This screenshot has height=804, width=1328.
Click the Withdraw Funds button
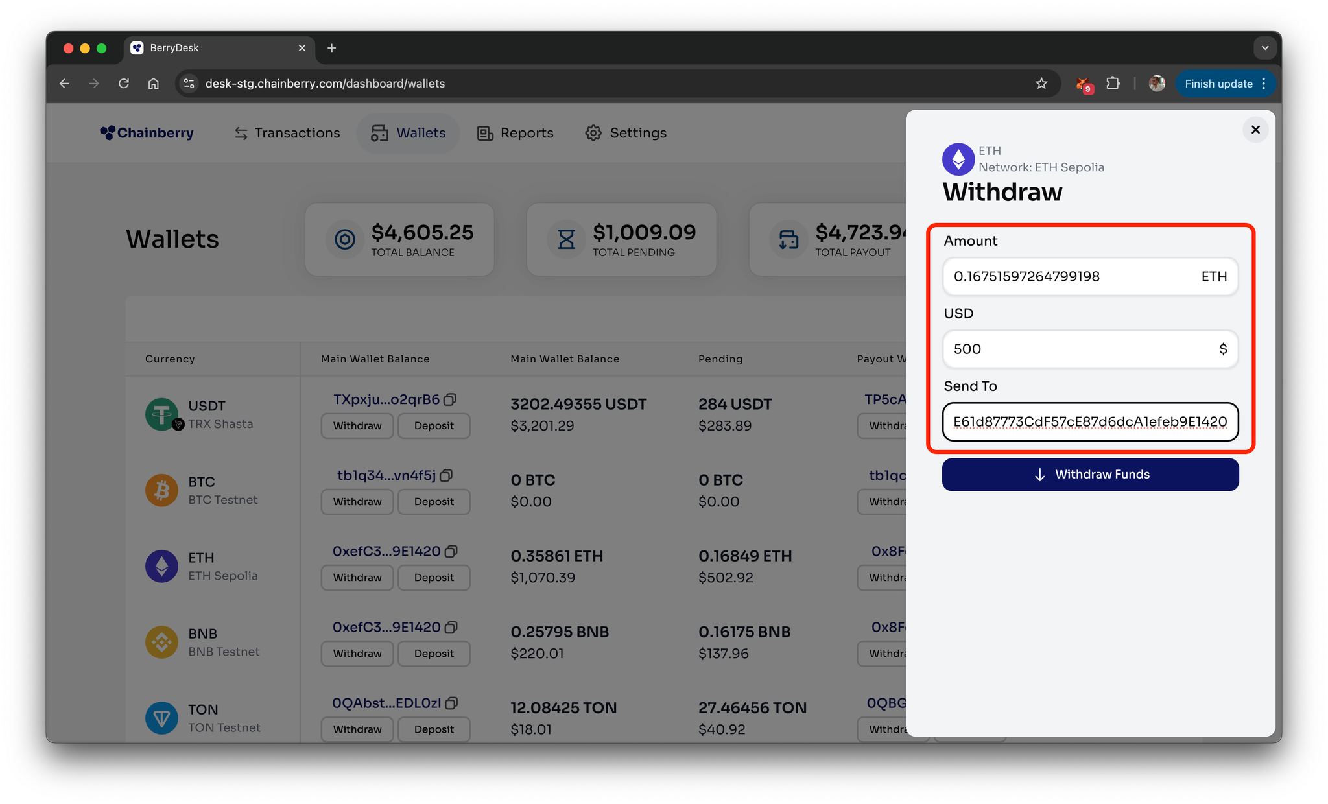[x=1090, y=475]
